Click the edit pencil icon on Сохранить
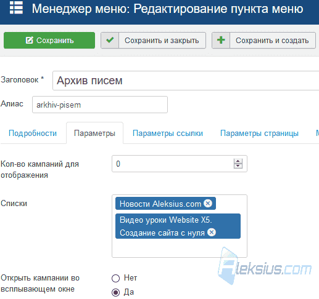Image resolution: width=319 pixels, height=299 pixels. 29,40
